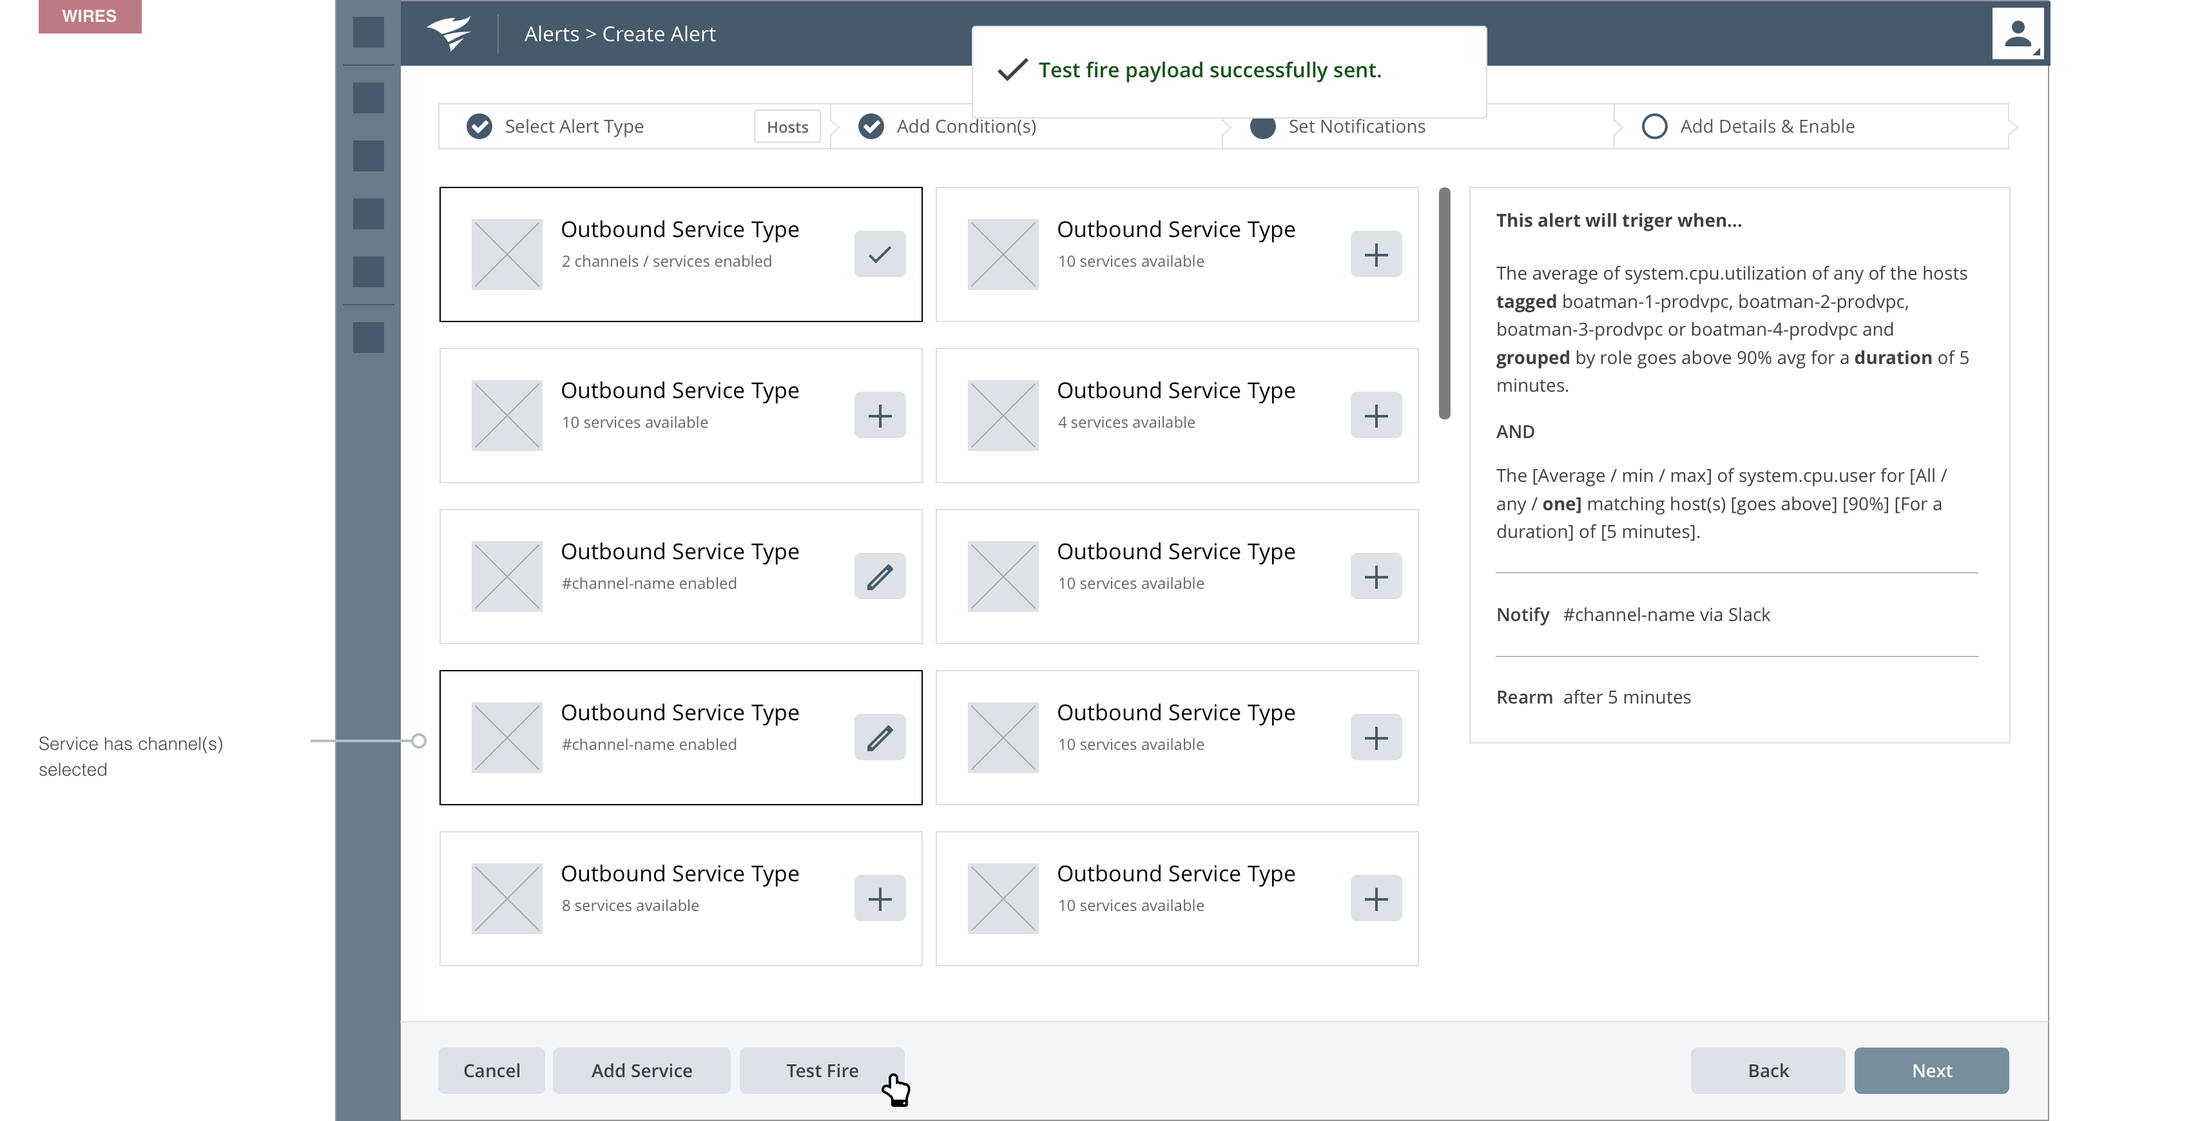
Task: Click the topmost sidebar square icon
Action: coord(369,32)
